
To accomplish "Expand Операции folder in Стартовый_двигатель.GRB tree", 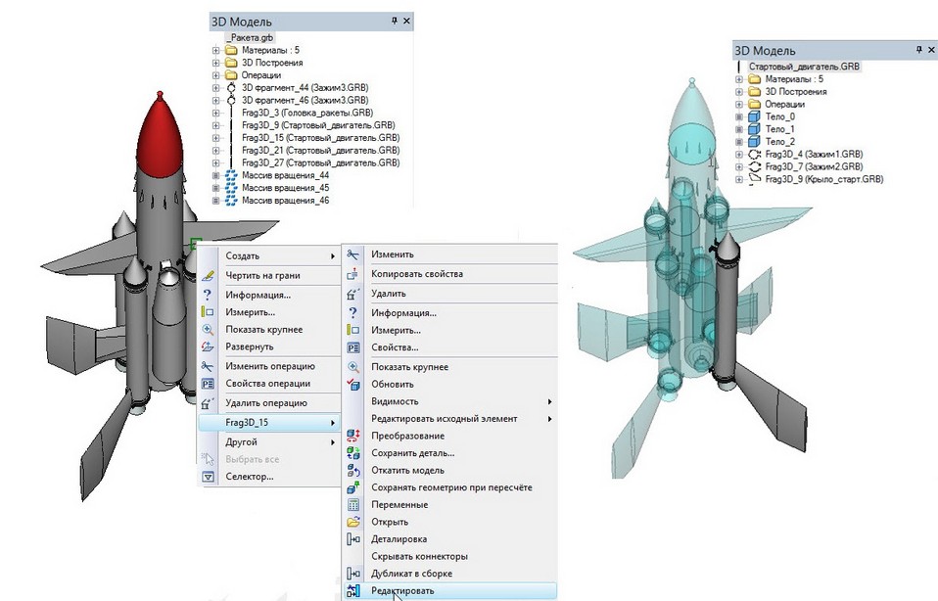I will tap(737, 104).
